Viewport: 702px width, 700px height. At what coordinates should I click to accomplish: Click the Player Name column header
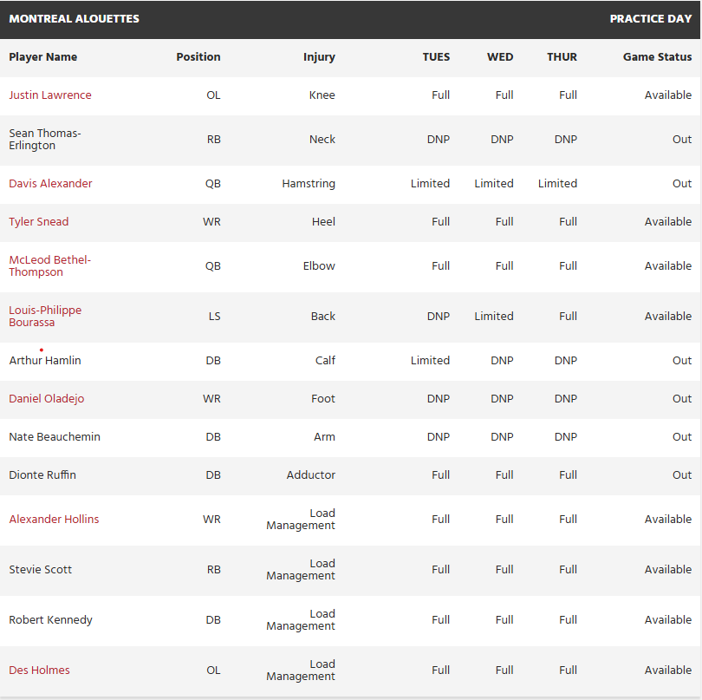[43, 57]
